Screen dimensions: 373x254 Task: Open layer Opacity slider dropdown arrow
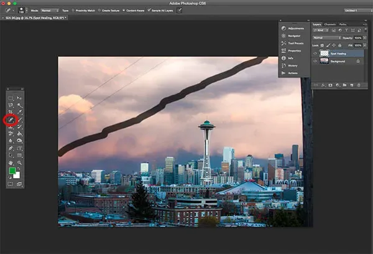click(x=365, y=38)
